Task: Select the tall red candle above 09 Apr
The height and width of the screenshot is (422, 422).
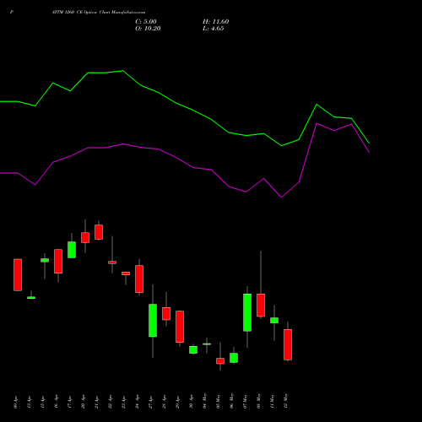Action: click(18, 275)
